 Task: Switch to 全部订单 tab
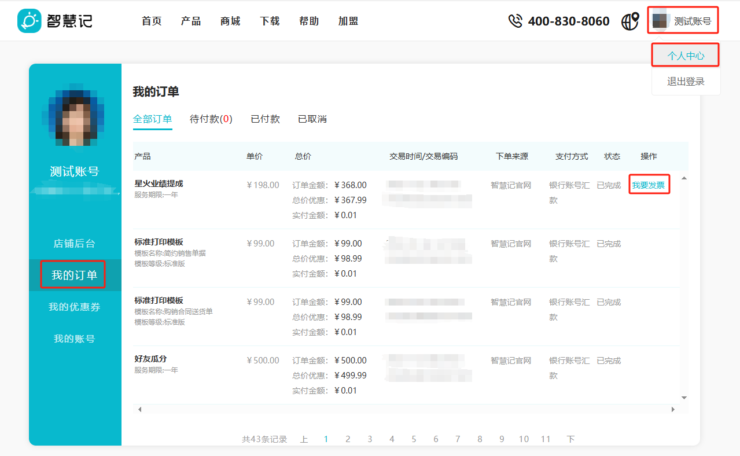coord(153,119)
